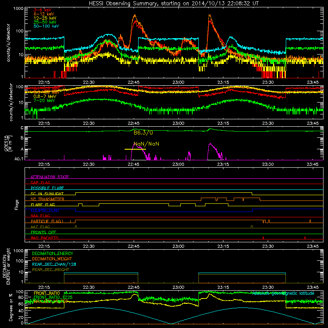Click the Absolute geomagnetic latitude label
Viewport: 328px width, 328px height.
283,293
